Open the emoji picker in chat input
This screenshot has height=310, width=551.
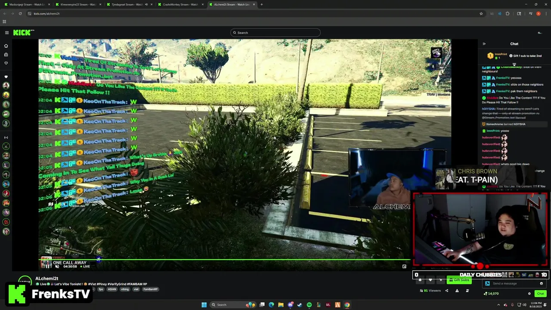click(541, 283)
